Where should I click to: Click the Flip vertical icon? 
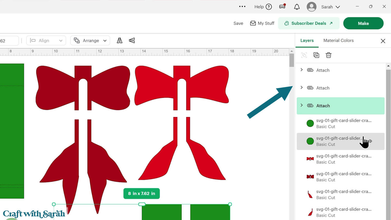(x=132, y=40)
